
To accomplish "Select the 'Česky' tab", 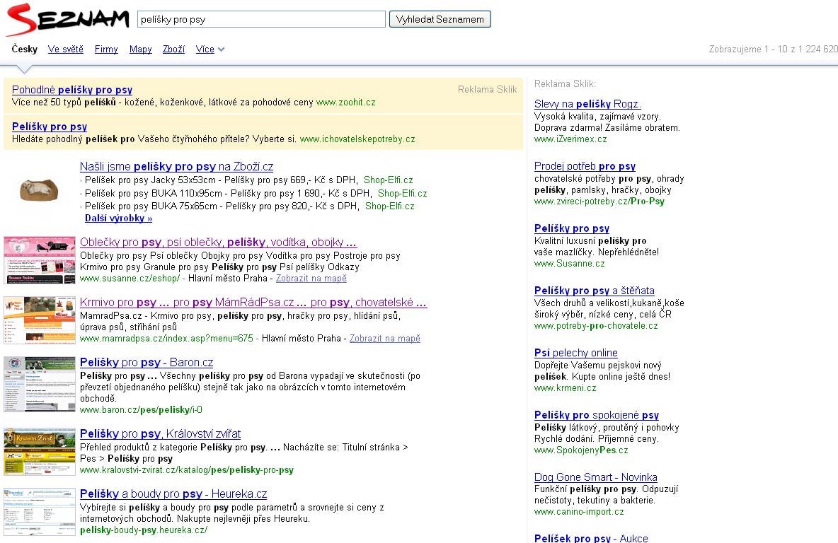I will tap(25, 49).
